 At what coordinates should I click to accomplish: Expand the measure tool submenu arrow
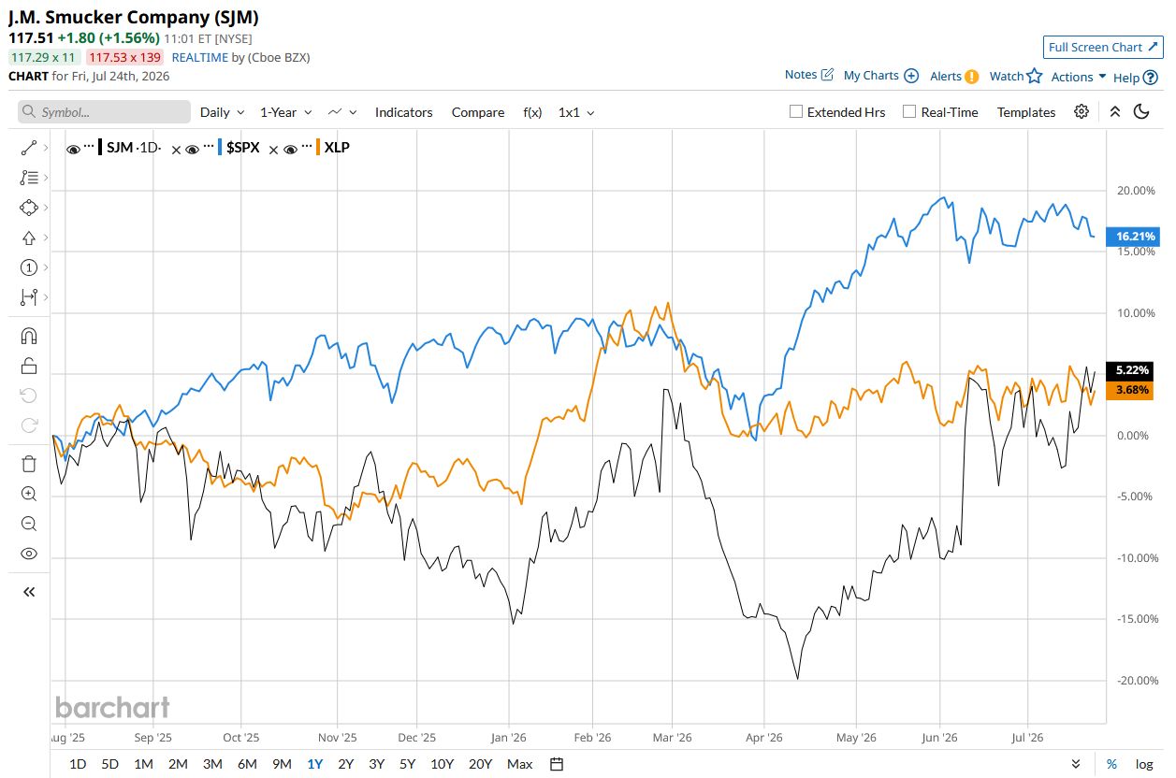pyautogui.click(x=45, y=297)
